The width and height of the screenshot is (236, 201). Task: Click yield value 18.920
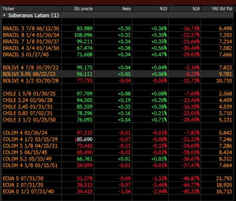(x=224, y=185)
